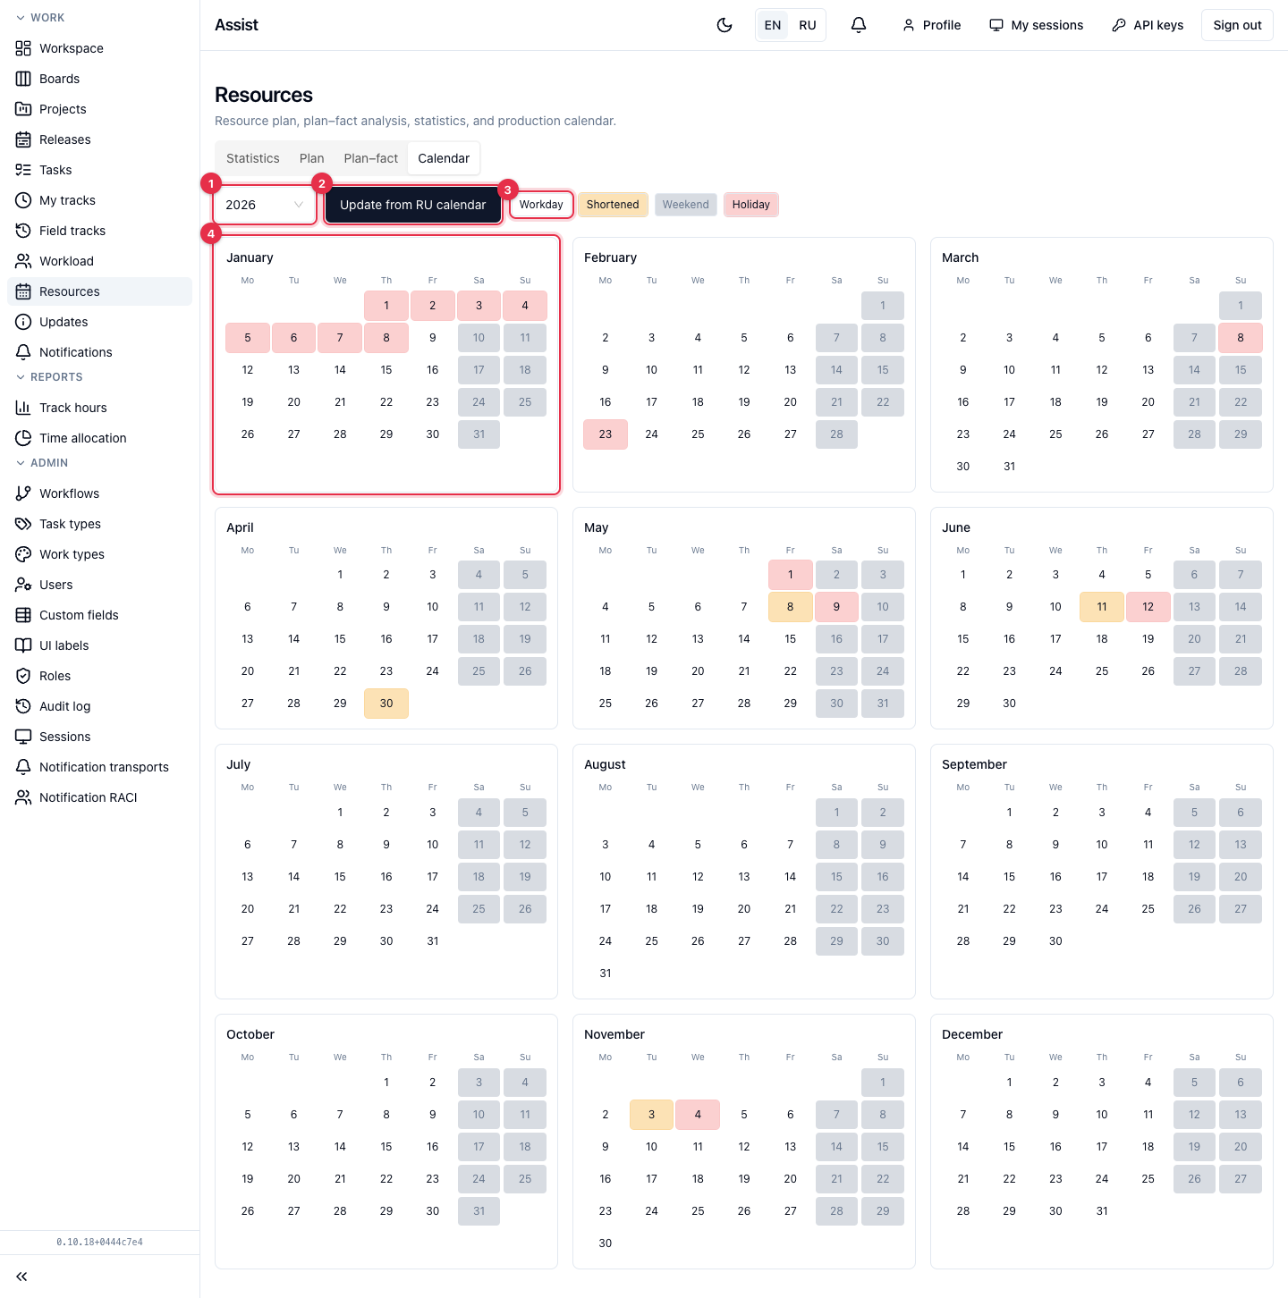Open the 2026 year dropdown
Image resolution: width=1288 pixels, height=1298 pixels.
click(x=265, y=205)
